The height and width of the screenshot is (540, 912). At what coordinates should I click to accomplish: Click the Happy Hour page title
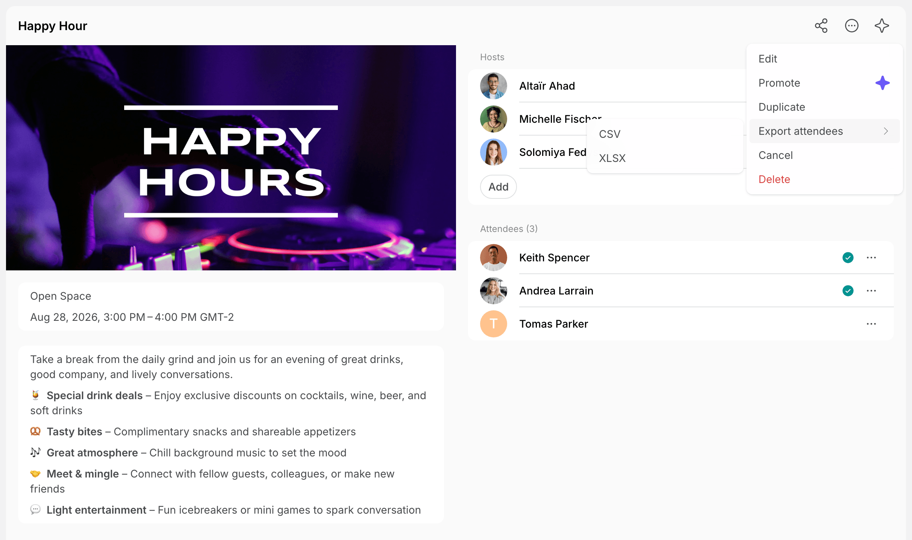53,26
